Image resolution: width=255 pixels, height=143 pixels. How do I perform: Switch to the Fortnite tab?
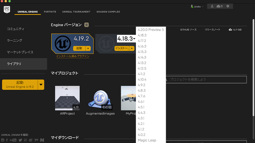[x=50, y=12]
